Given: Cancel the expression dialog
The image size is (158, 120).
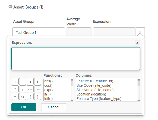Looking at the screenshot, I should 54,107.
